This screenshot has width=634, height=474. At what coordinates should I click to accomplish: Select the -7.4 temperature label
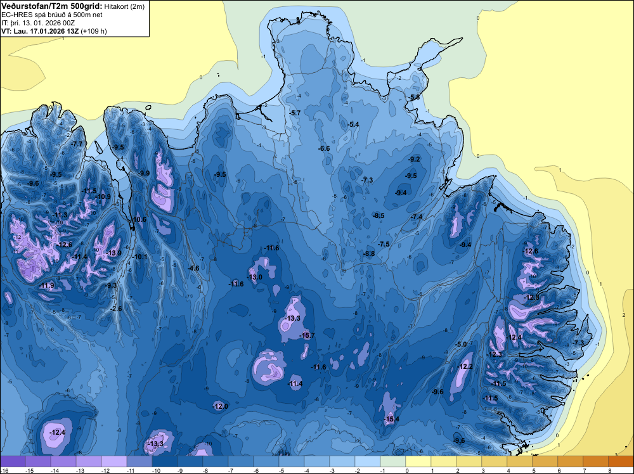pos(417,217)
